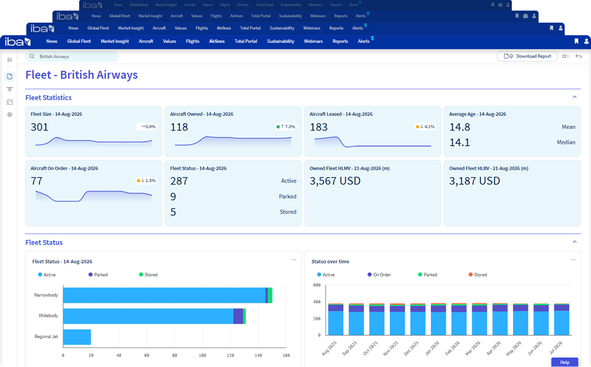The image size is (591, 367).
Task: Click the back arrow icon at top right
Action: tap(578, 56)
